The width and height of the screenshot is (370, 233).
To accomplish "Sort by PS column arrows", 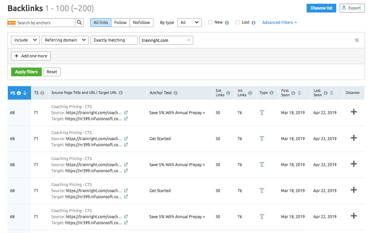I will point(25,93).
